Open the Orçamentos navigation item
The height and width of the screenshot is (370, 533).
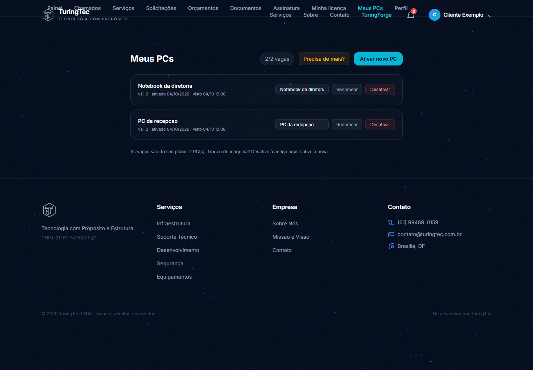tap(203, 8)
